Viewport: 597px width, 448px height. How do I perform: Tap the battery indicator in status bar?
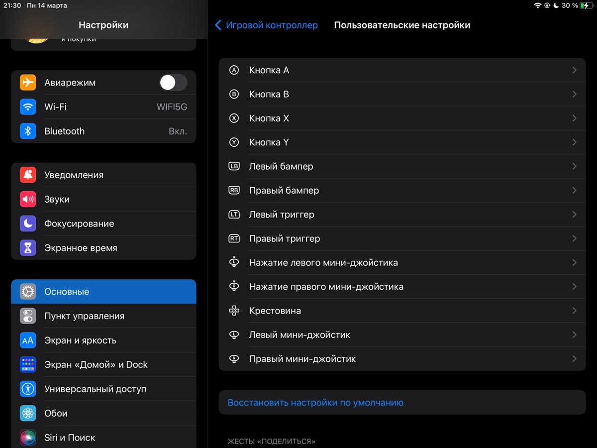(587, 5)
